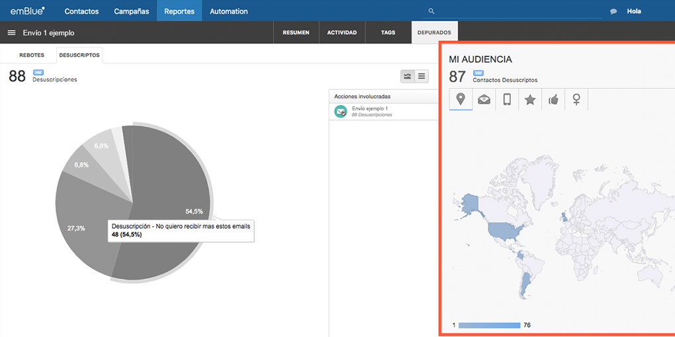The height and width of the screenshot is (337, 675).
Task: Select the thumbs-up audience icon
Action: coord(553,99)
